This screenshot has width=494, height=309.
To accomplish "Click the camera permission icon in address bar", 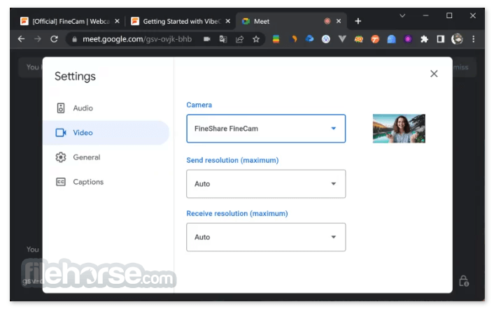I will (x=207, y=39).
